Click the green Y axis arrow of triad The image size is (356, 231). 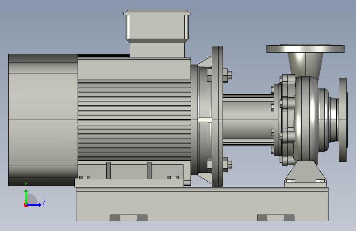pyautogui.click(x=26, y=196)
